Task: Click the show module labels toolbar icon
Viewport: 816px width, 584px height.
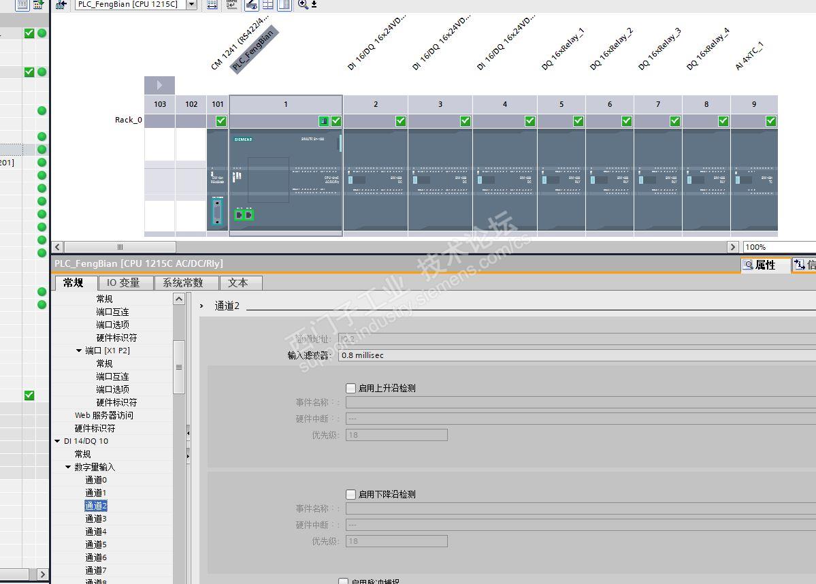Action: point(231,5)
